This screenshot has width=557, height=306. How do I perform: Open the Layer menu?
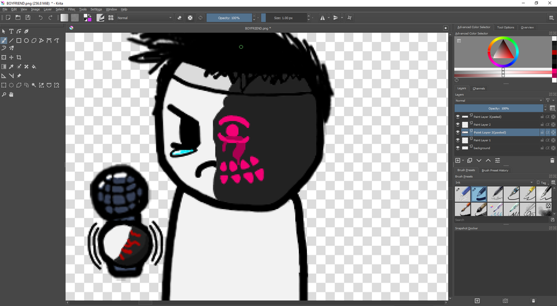click(48, 9)
